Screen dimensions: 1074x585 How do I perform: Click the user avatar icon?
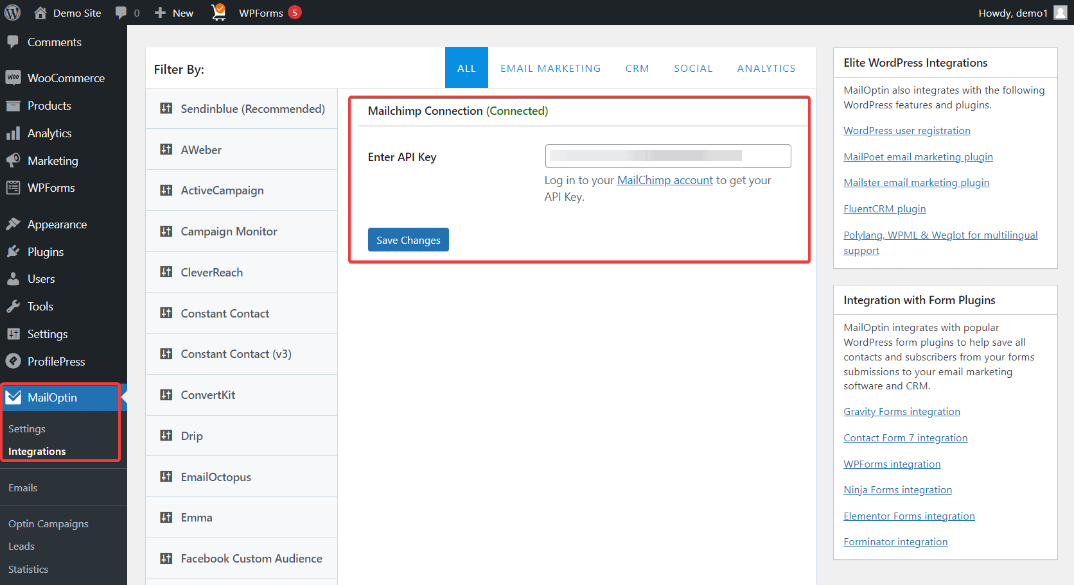tap(1061, 12)
